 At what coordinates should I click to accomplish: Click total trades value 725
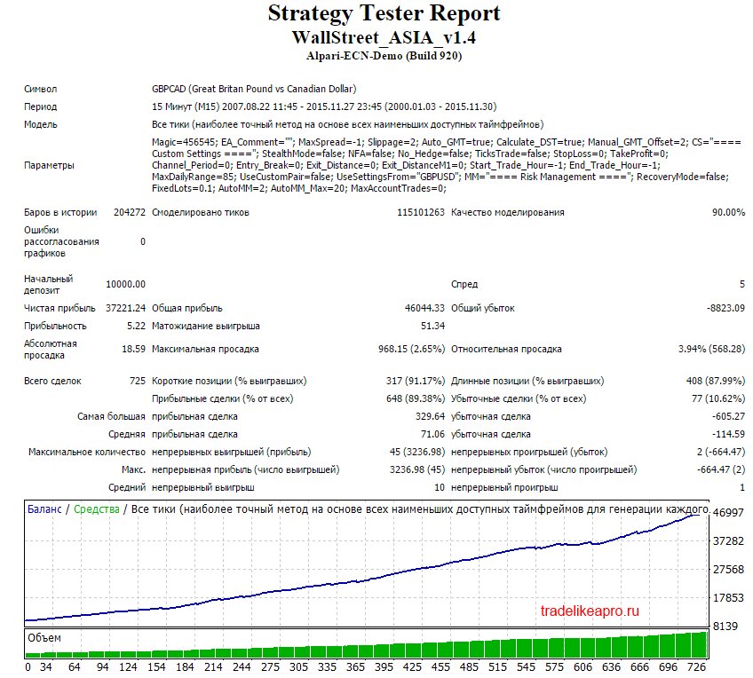click(x=138, y=381)
